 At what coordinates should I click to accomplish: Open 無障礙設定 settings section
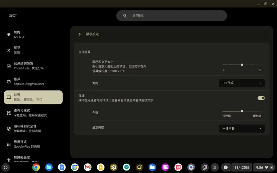point(33,159)
